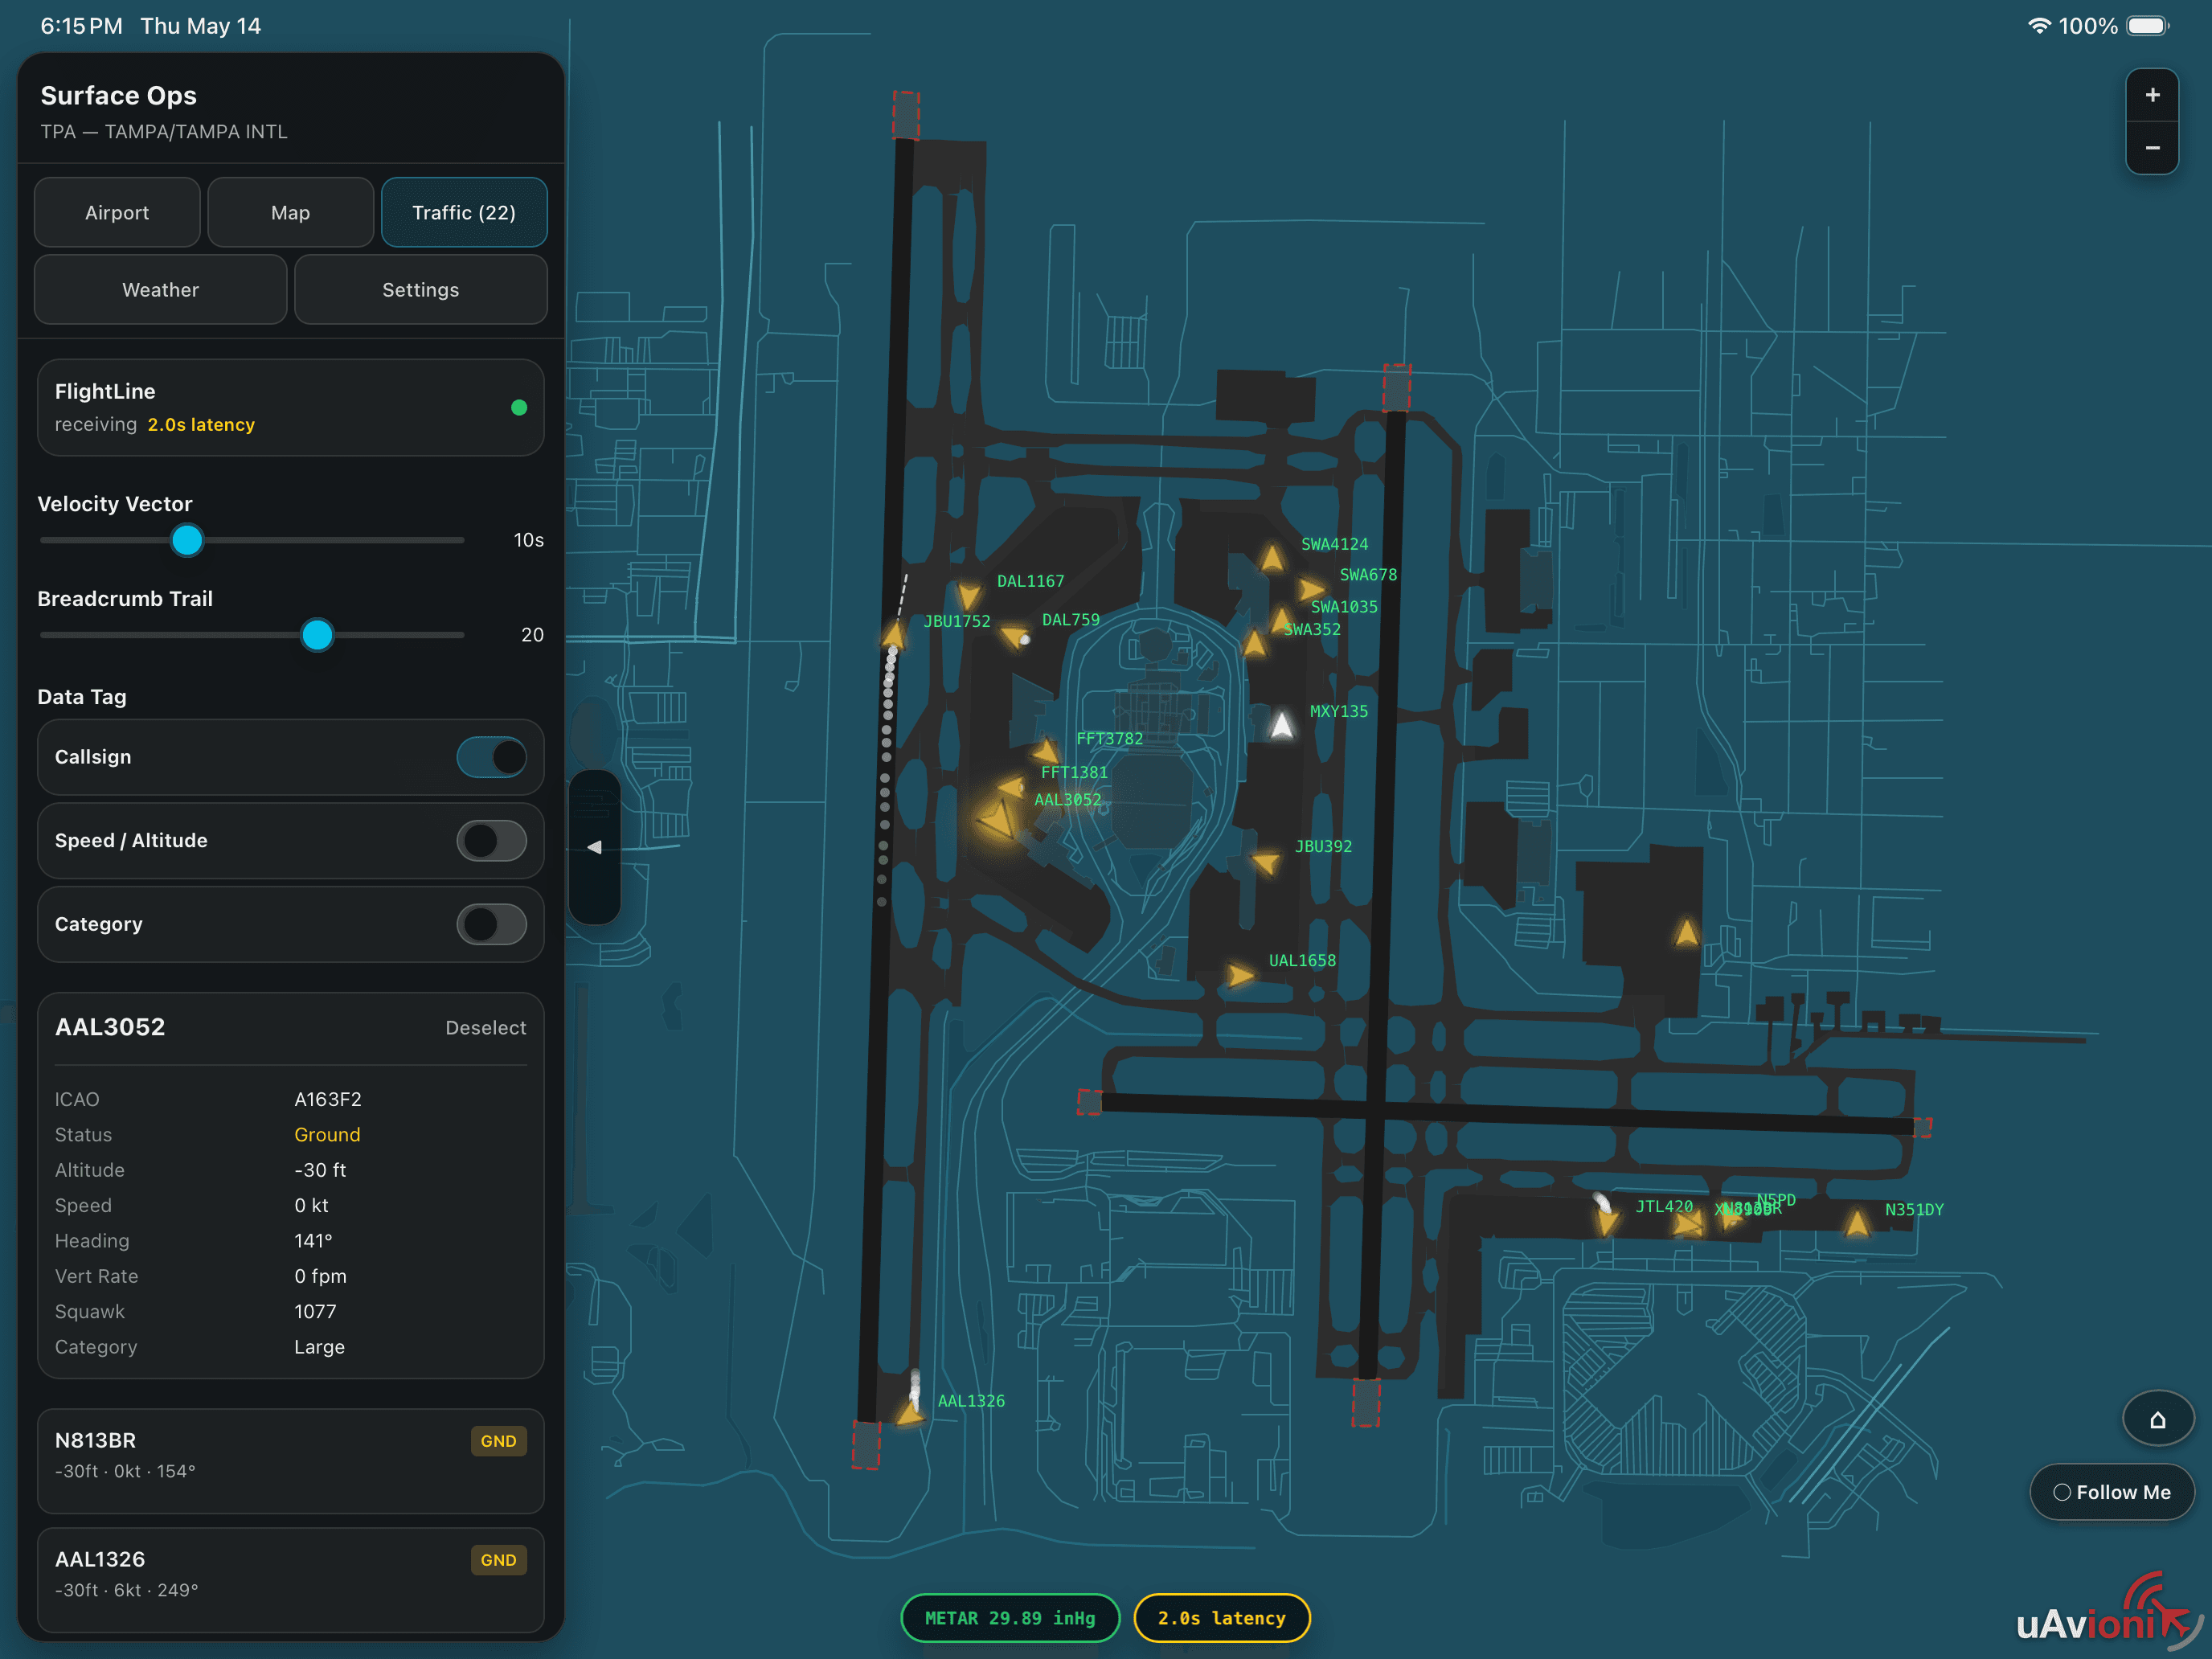Enable the Speed / Altitude toggle
This screenshot has height=1659, width=2212.
(491, 841)
